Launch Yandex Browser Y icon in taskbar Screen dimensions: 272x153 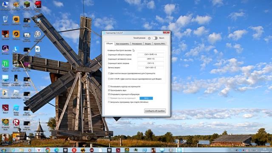pos(39,150)
